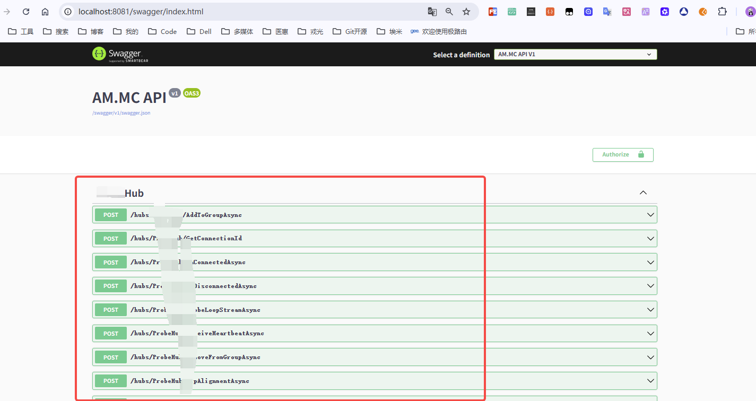
Task: Click POST badge of AddToGroupAsync
Action: pyautogui.click(x=111, y=215)
